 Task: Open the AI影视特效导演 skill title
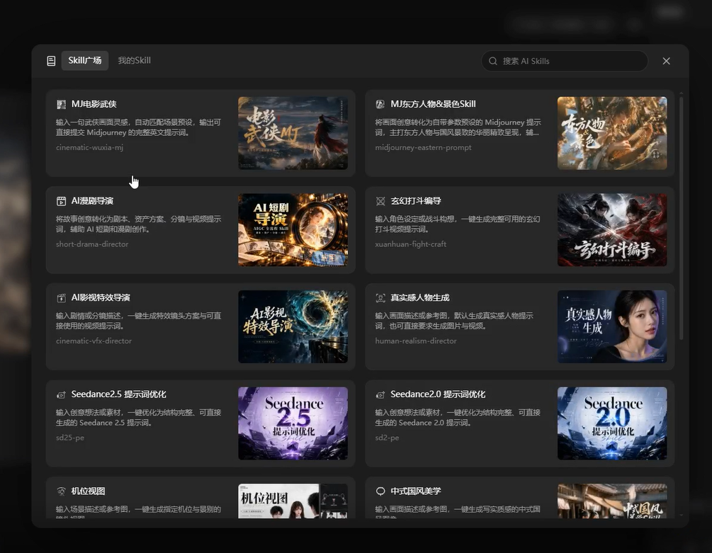tap(101, 297)
